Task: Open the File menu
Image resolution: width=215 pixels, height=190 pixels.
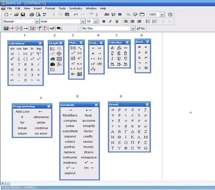Action: [x=9, y=8]
